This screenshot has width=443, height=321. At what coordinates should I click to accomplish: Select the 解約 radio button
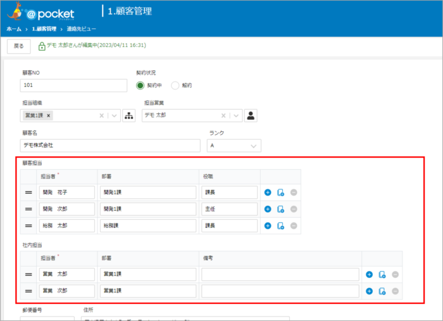[x=175, y=85]
